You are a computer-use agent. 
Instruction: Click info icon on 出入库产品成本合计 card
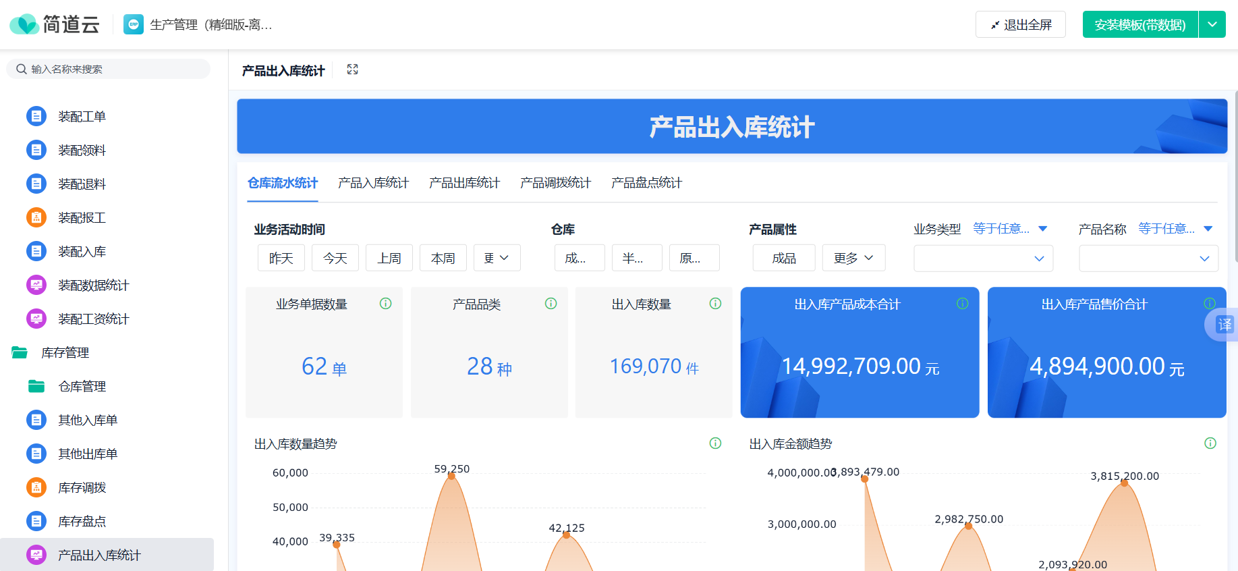963,304
